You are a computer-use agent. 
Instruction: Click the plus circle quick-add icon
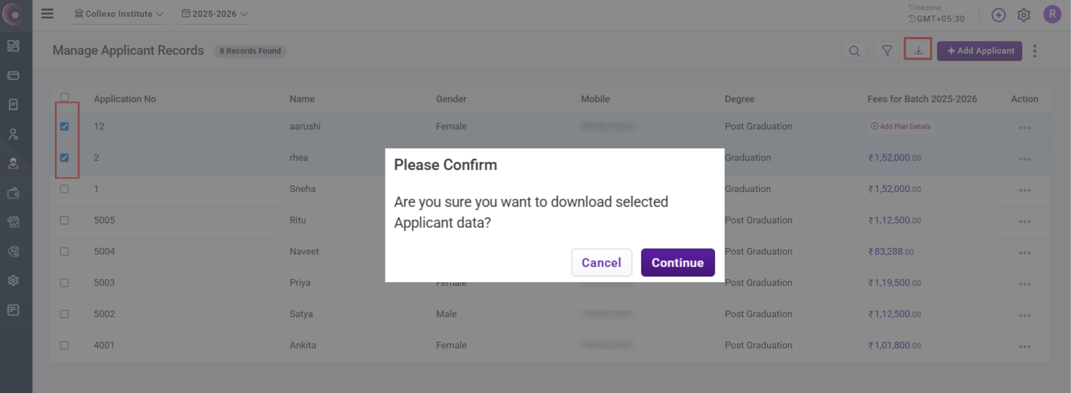point(998,15)
